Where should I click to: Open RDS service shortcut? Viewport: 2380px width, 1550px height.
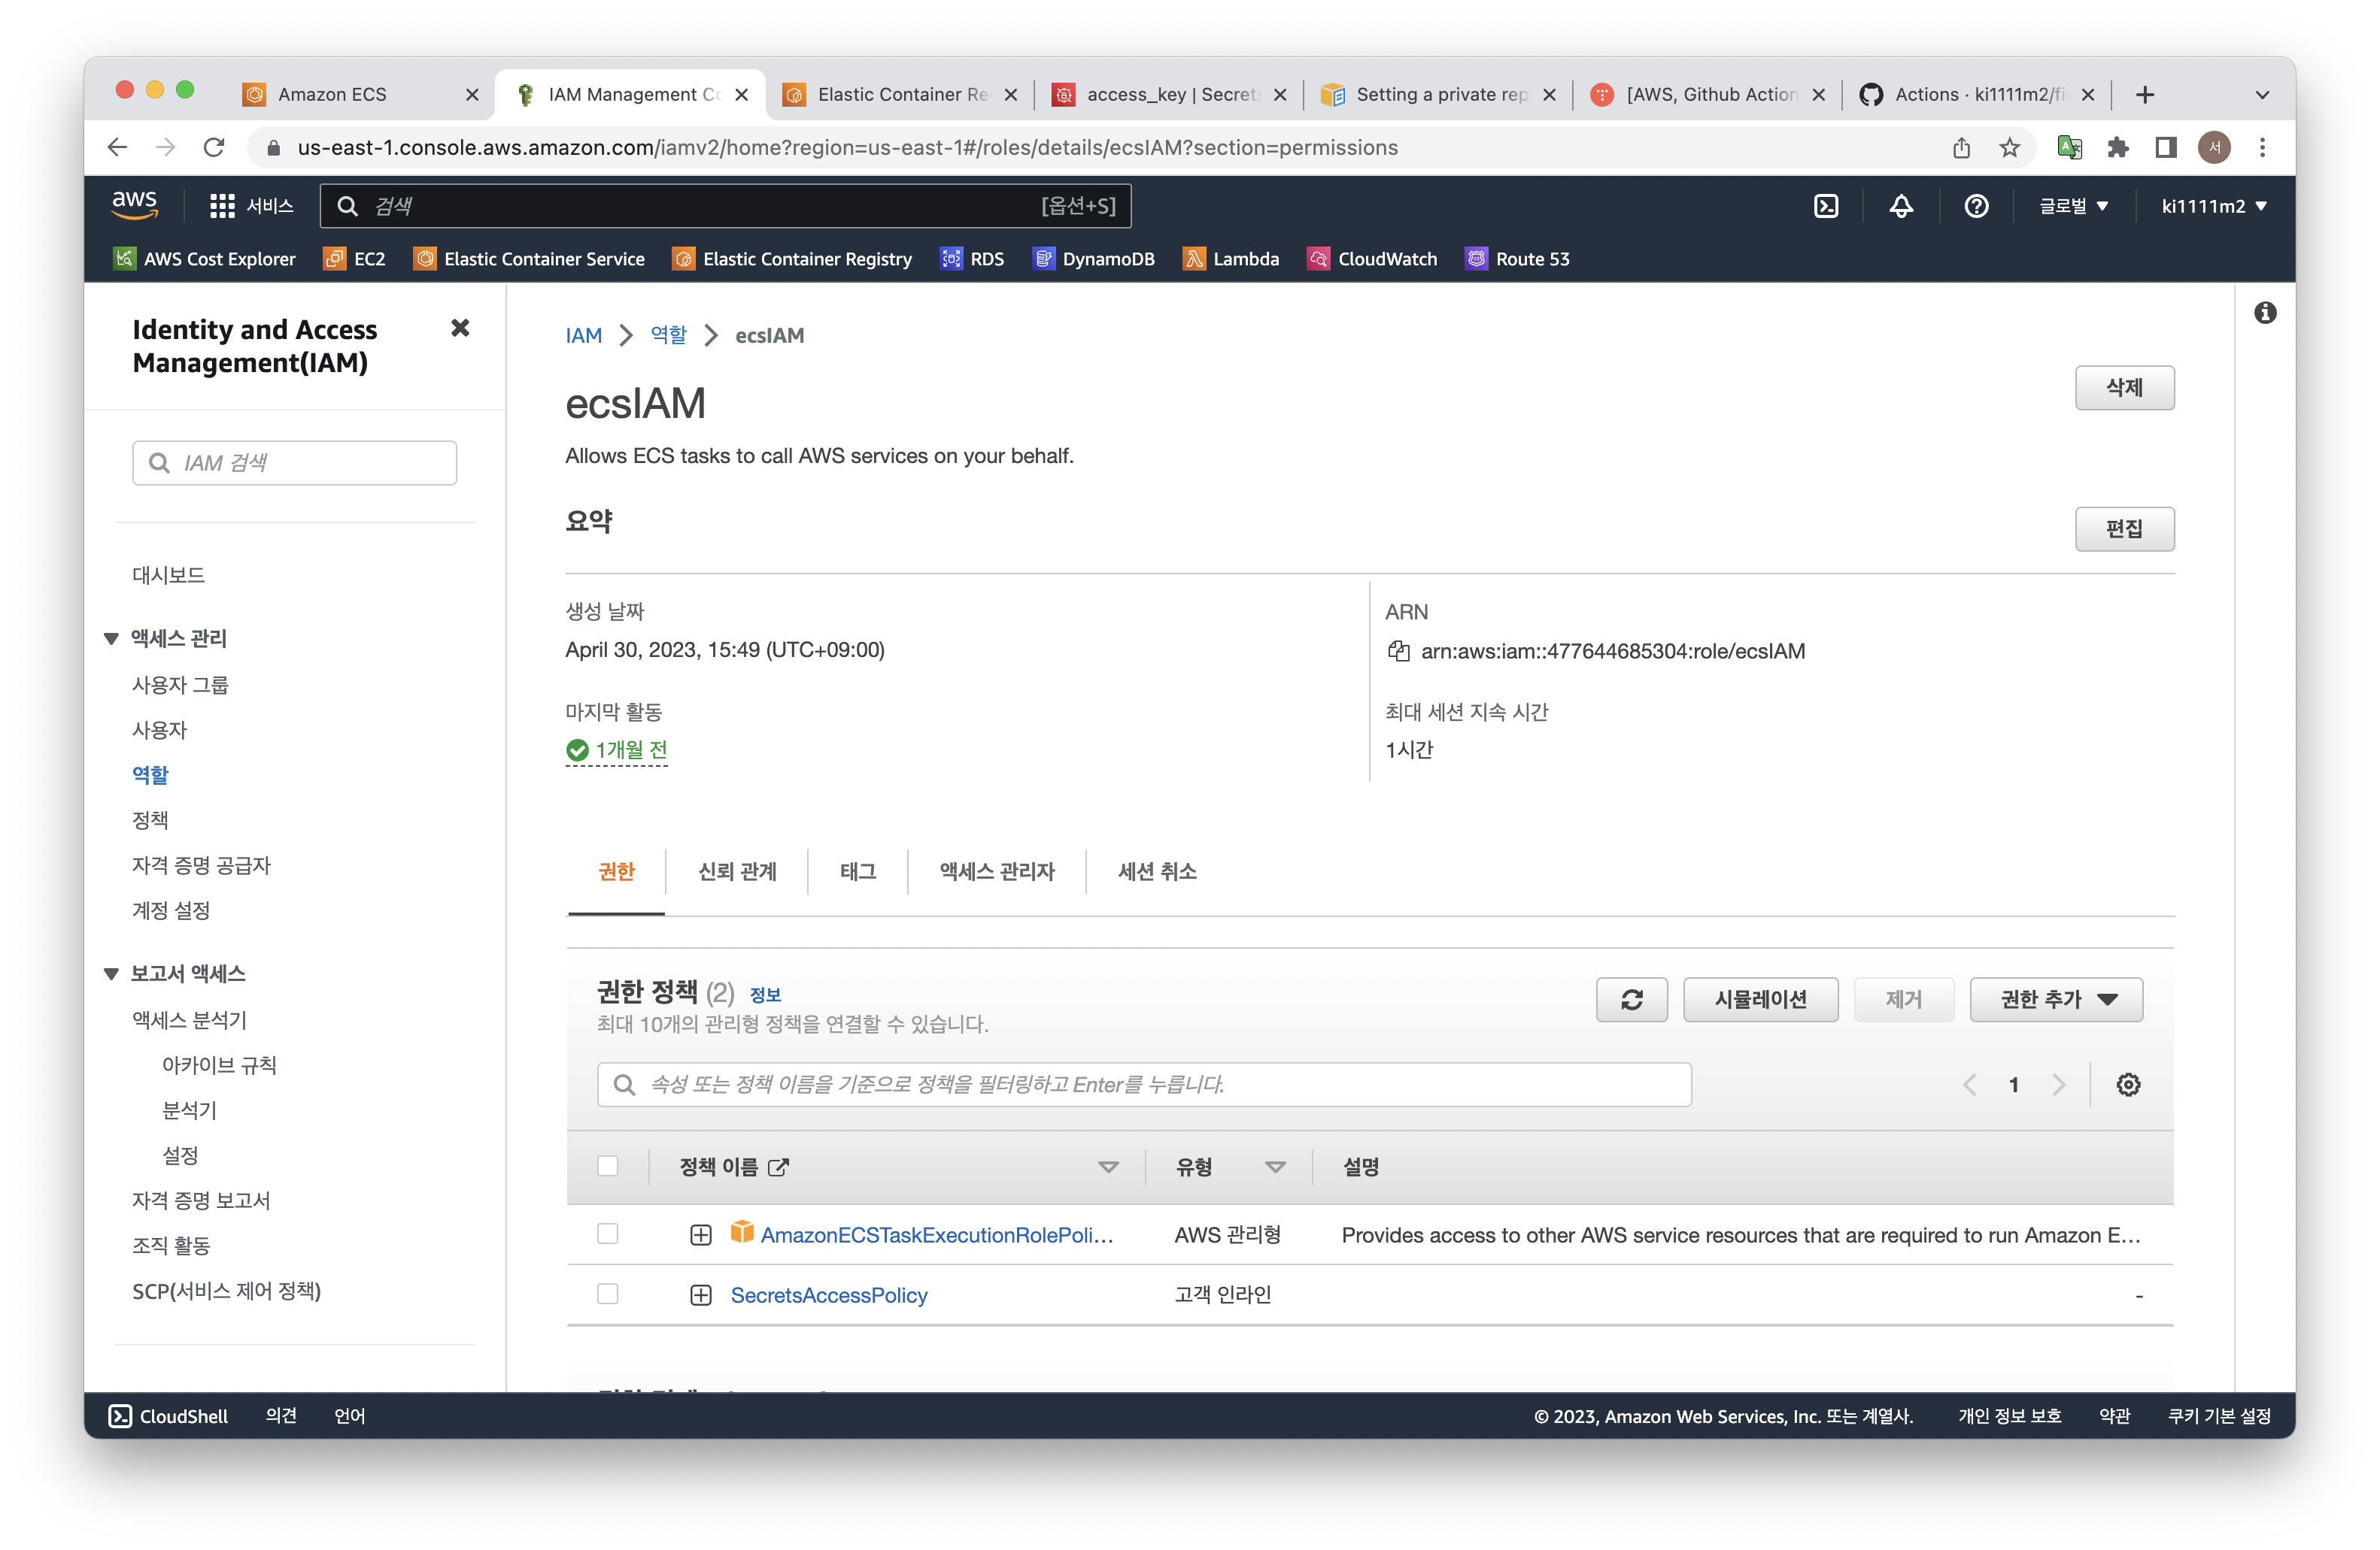pos(972,259)
